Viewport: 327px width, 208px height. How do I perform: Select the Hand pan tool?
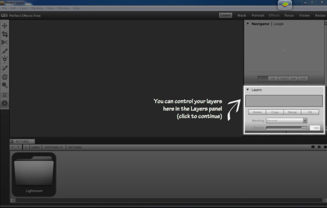4,77
